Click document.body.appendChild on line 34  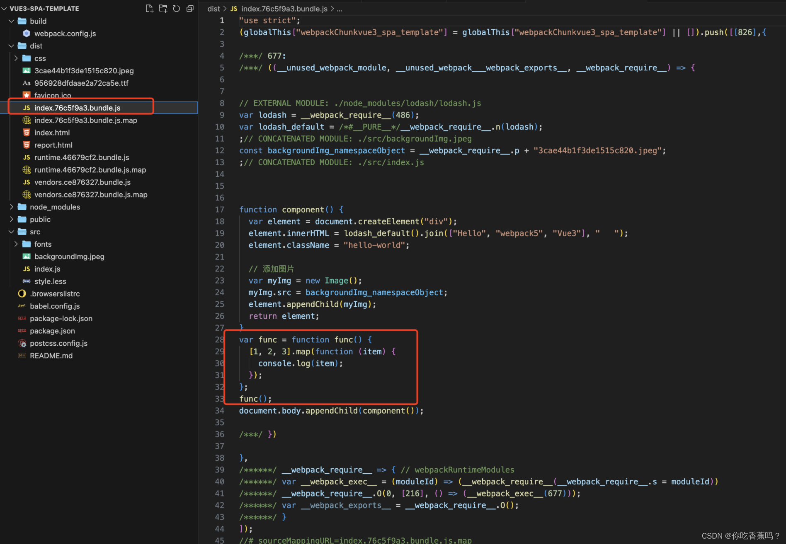(x=298, y=411)
